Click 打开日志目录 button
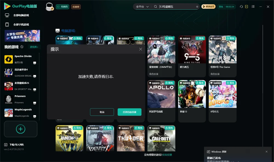 point(130,112)
